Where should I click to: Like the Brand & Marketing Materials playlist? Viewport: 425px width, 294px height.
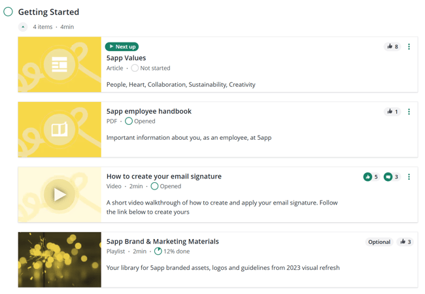pos(405,242)
